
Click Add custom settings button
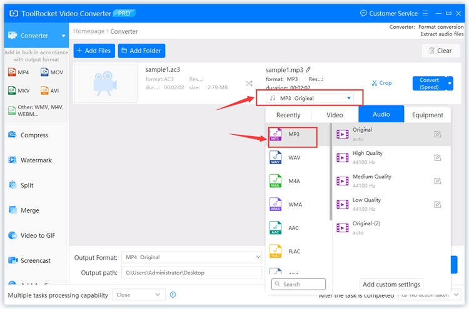pyautogui.click(x=391, y=284)
